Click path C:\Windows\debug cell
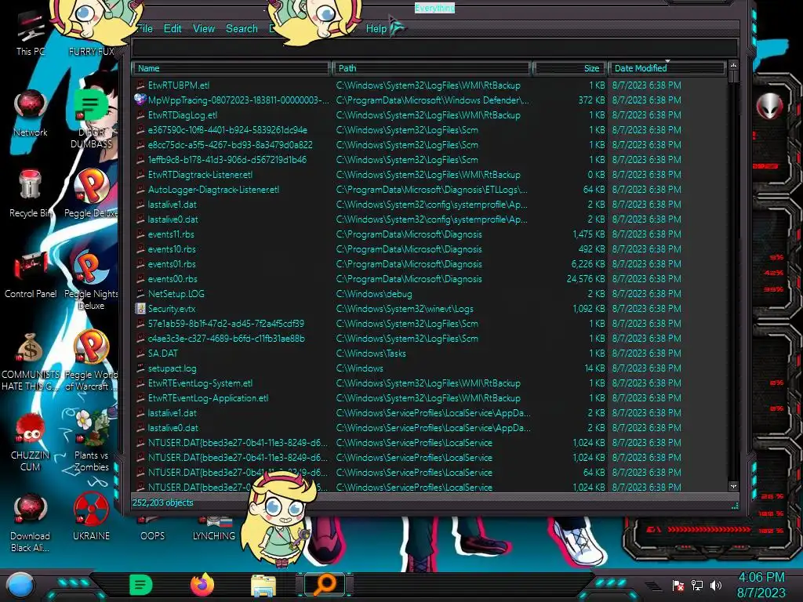 pyautogui.click(x=374, y=294)
